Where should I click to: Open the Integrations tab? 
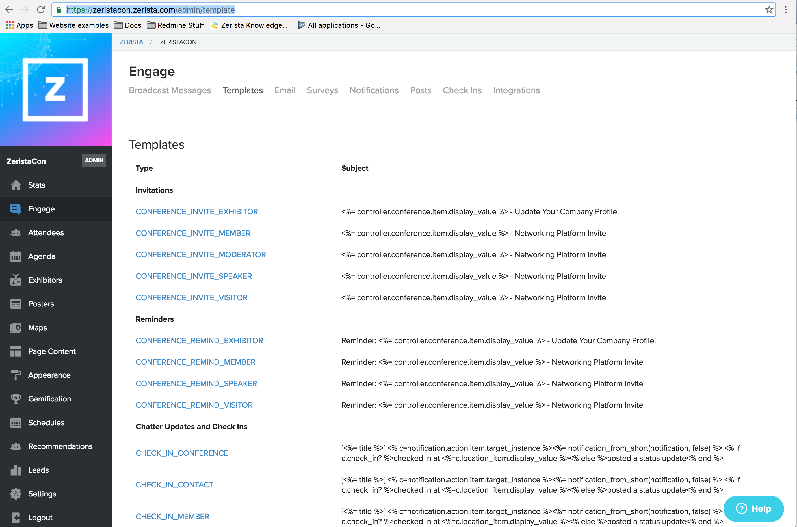click(516, 90)
